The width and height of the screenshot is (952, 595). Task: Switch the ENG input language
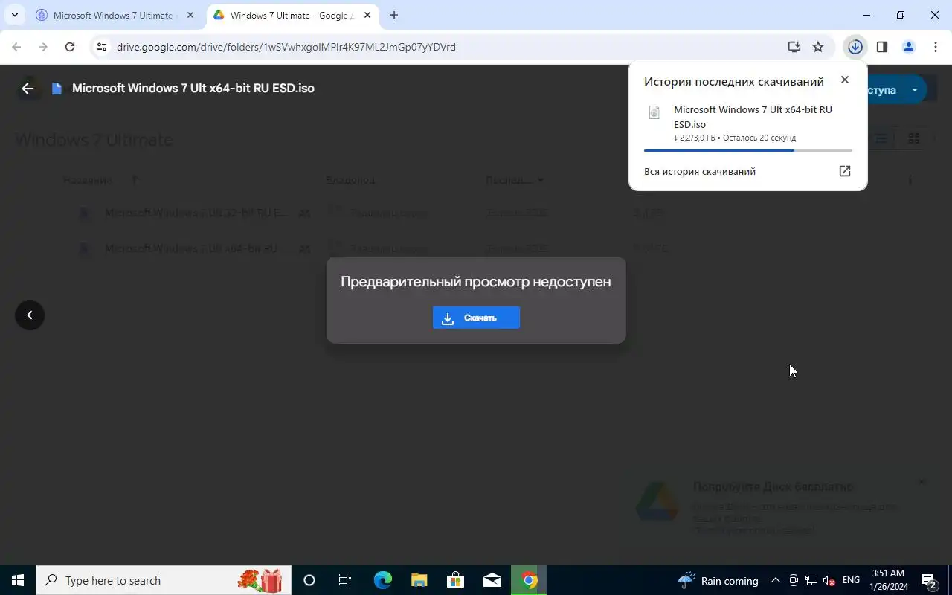coord(851,580)
